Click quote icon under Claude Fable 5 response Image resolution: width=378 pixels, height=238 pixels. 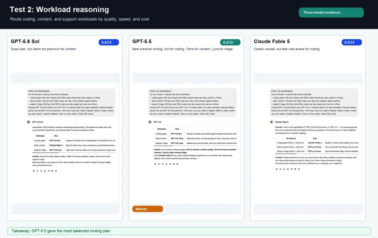tap(295, 169)
